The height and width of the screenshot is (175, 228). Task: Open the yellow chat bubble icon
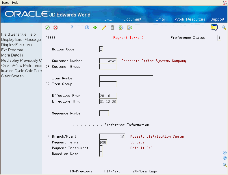coord(214,28)
